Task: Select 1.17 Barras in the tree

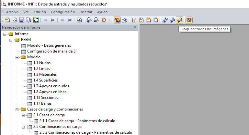Action: pyautogui.click(x=42, y=103)
